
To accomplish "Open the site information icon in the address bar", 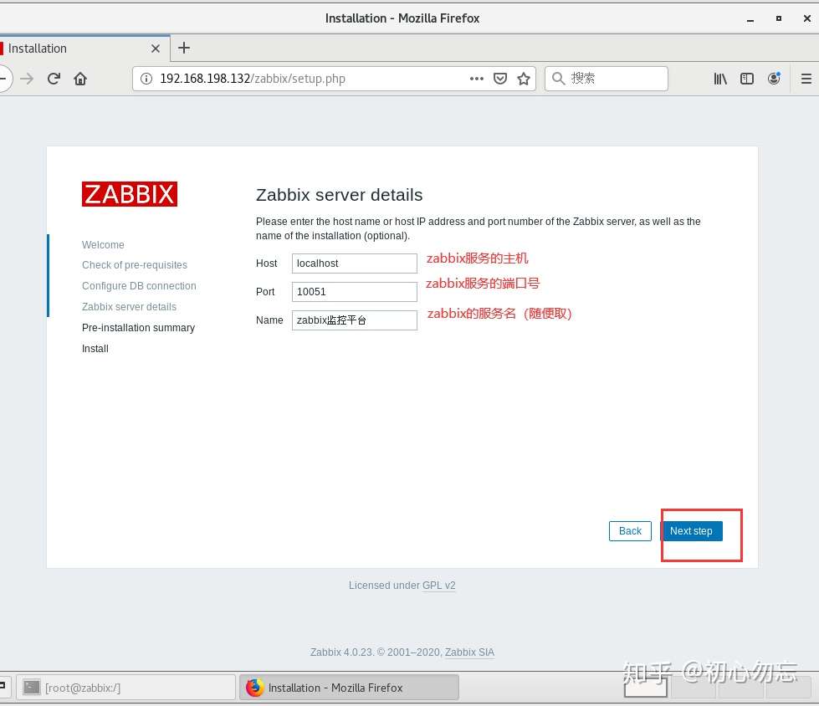I will (146, 79).
